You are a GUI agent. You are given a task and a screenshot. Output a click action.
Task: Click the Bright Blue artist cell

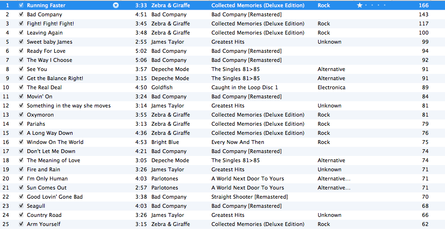tap(165, 142)
